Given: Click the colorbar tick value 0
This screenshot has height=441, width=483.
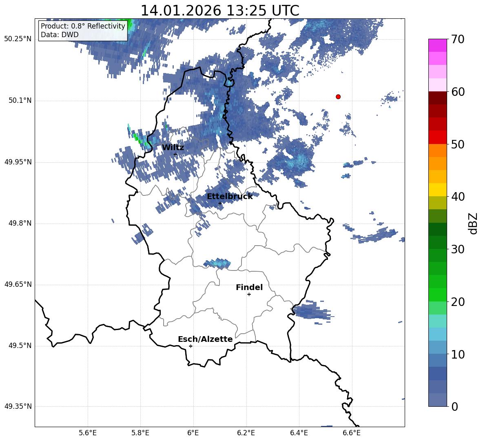Looking at the screenshot, I should pos(454,406).
